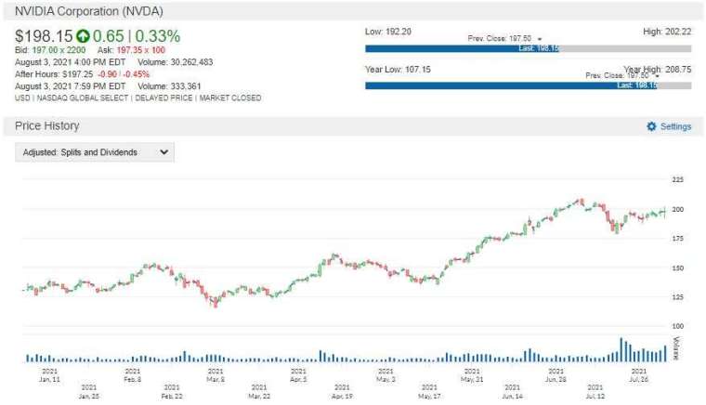Screen dimensions: 706x405
Task: Open the chart Settings gear icon
Action: coord(651,126)
